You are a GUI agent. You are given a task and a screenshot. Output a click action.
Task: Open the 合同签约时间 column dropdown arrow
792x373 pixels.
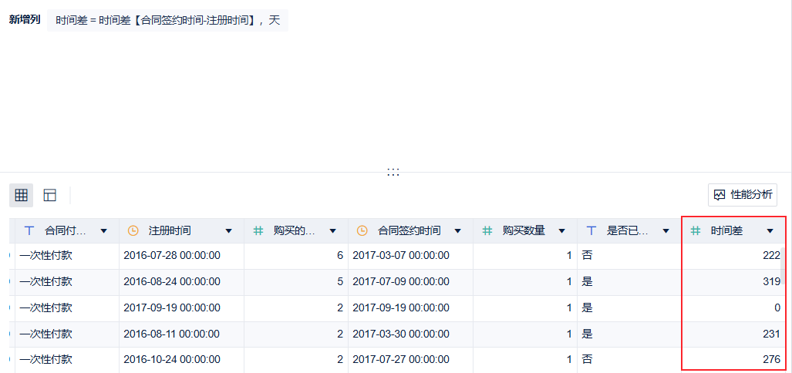tap(457, 230)
